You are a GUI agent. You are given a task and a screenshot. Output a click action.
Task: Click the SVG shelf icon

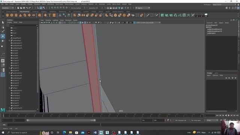(x=54, y=15)
